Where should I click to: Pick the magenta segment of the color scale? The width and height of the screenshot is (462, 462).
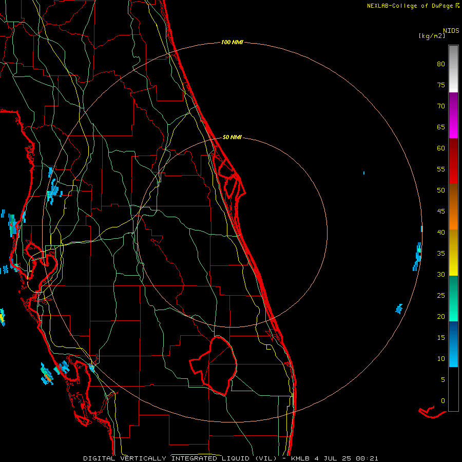coord(453,115)
